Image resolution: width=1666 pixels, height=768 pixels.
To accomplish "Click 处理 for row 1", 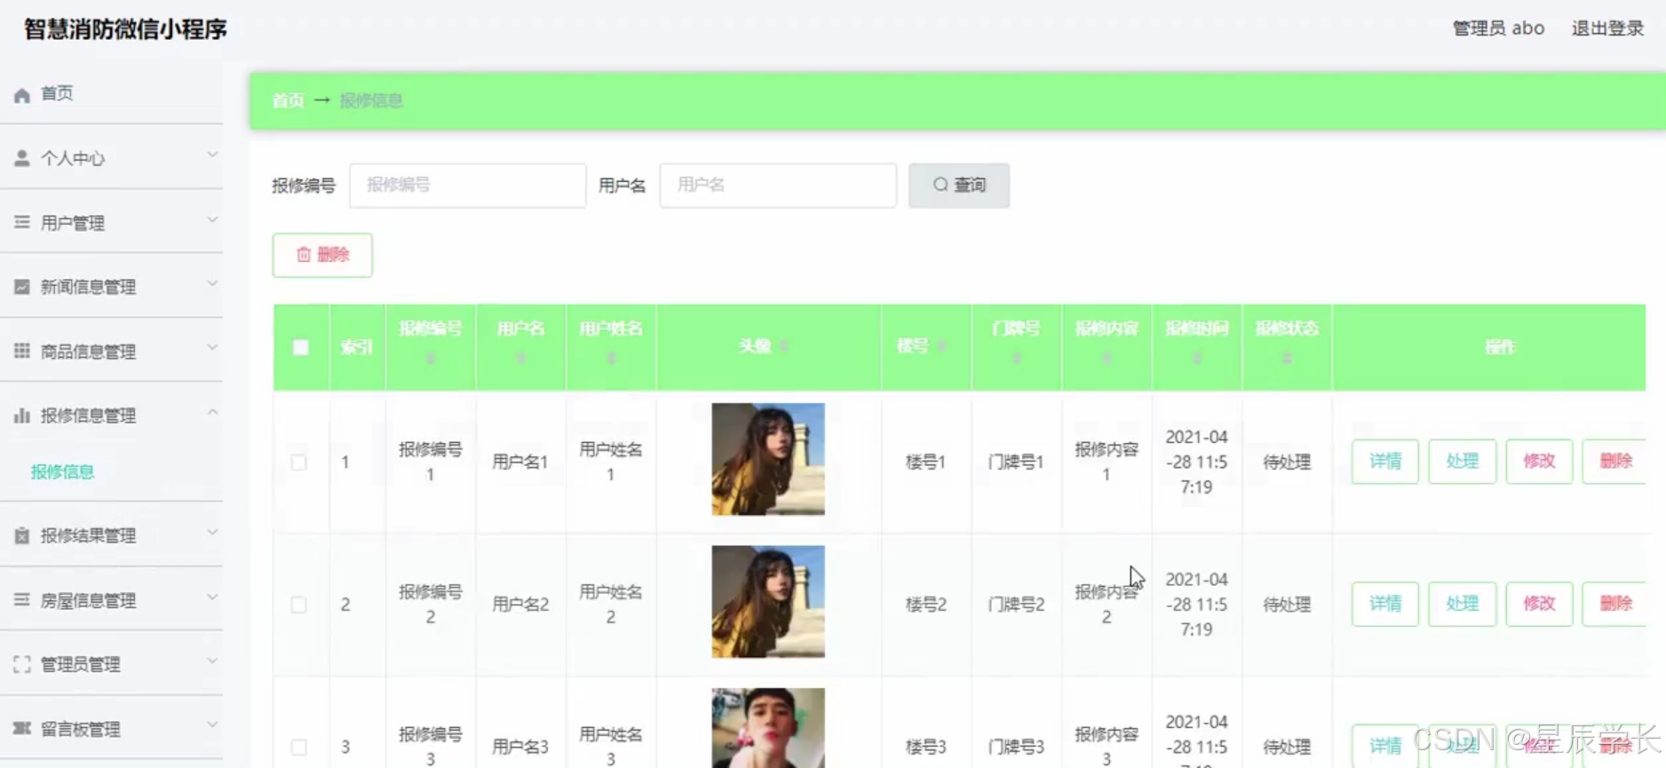I will coord(1463,461).
